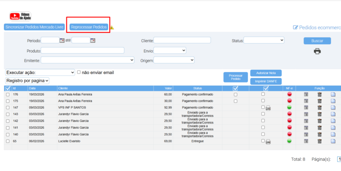Click red NF-e status indicator for order 175

tap(289, 101)
